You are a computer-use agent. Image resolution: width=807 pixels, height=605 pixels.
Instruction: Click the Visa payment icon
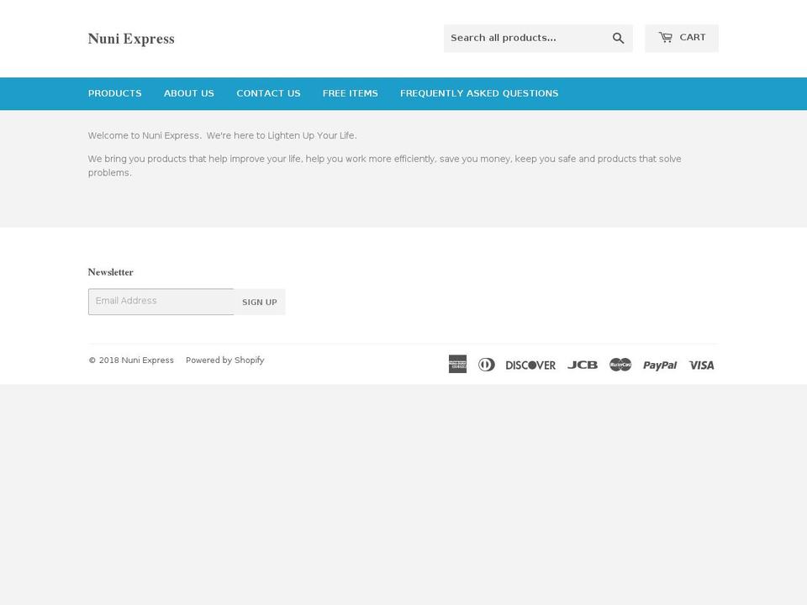[x=701, y=366]
